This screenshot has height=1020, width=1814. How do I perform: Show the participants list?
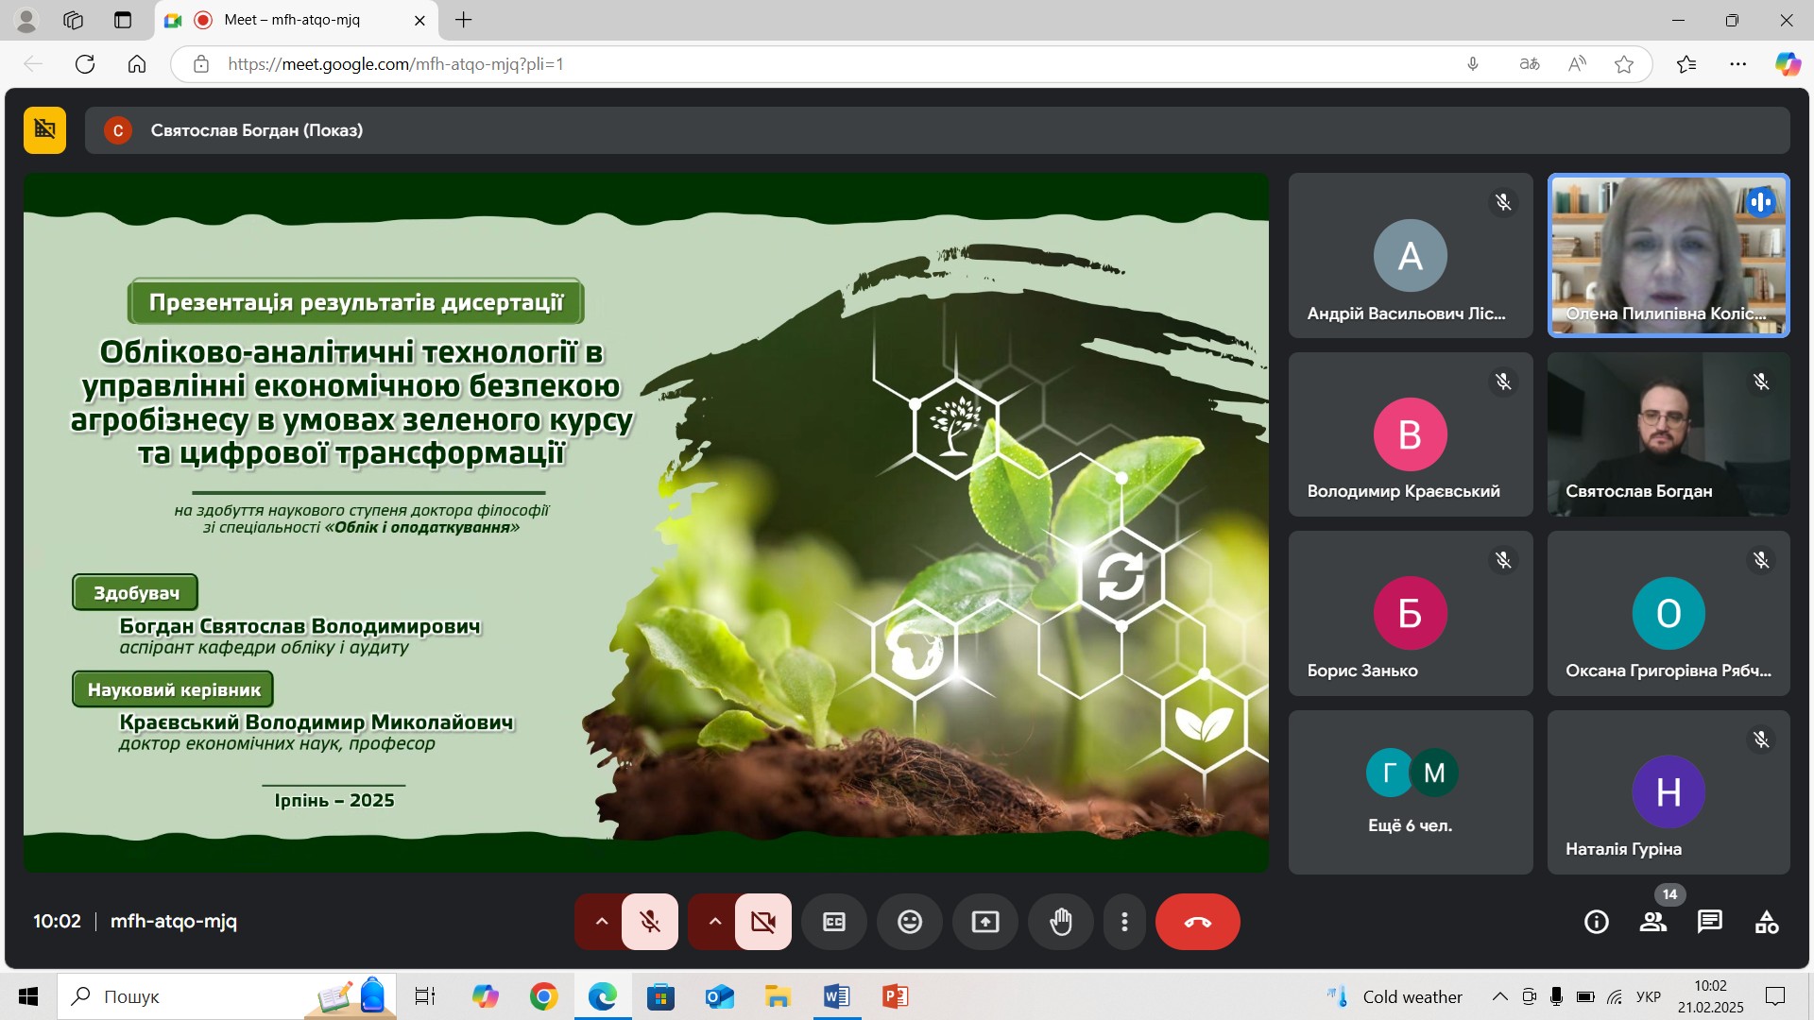pyautogui.click(x=1653, y=922)
